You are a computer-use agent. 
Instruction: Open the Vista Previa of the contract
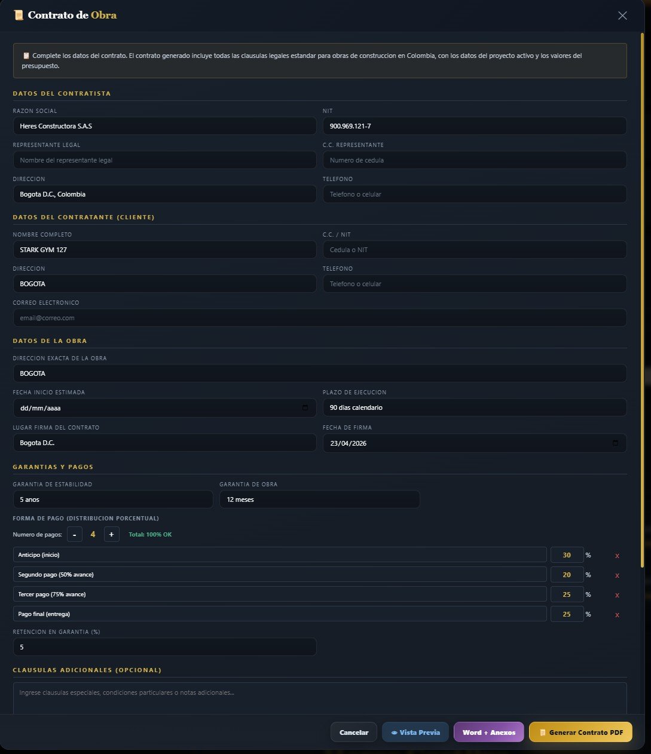(x=415, y=732)
